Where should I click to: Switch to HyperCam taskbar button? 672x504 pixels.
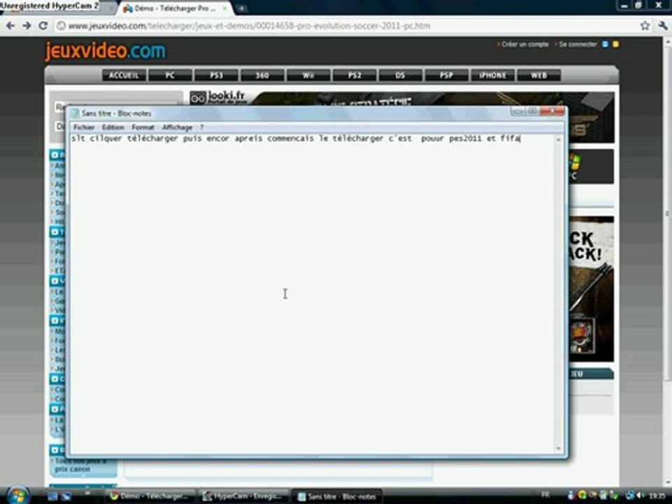[244, 496]
